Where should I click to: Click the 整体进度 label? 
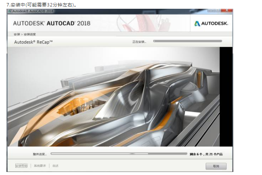pyautogui.click(x=39, y=154)
